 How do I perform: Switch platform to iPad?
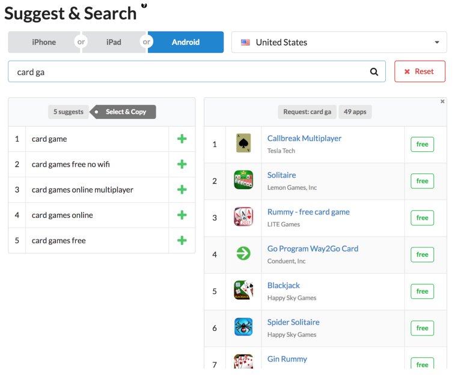(x=114, y=42)
